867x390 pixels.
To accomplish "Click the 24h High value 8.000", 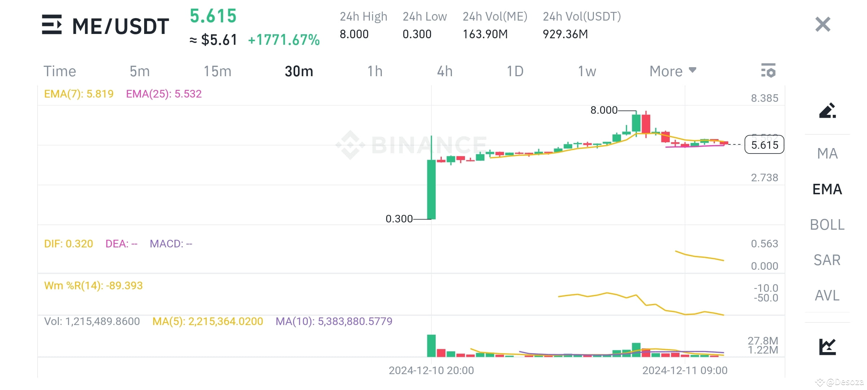I will click(x=354, y=34).
